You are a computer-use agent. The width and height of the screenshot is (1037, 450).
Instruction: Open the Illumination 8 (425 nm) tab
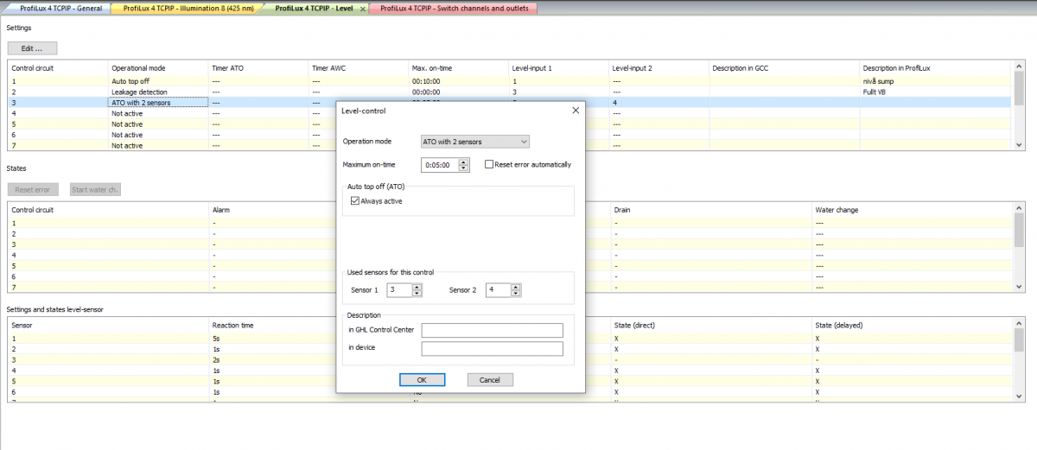tap(188, 8)
